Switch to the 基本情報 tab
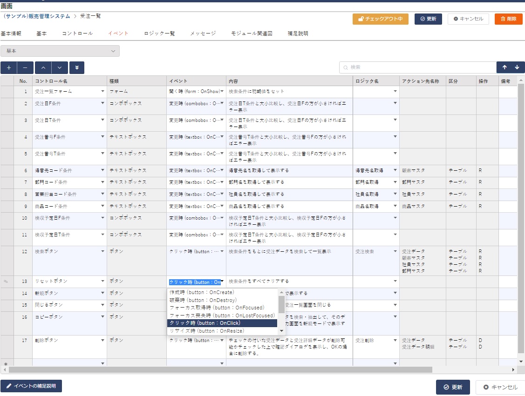The height and width of the screenshot is (396, 525). (x=11, y=34)
